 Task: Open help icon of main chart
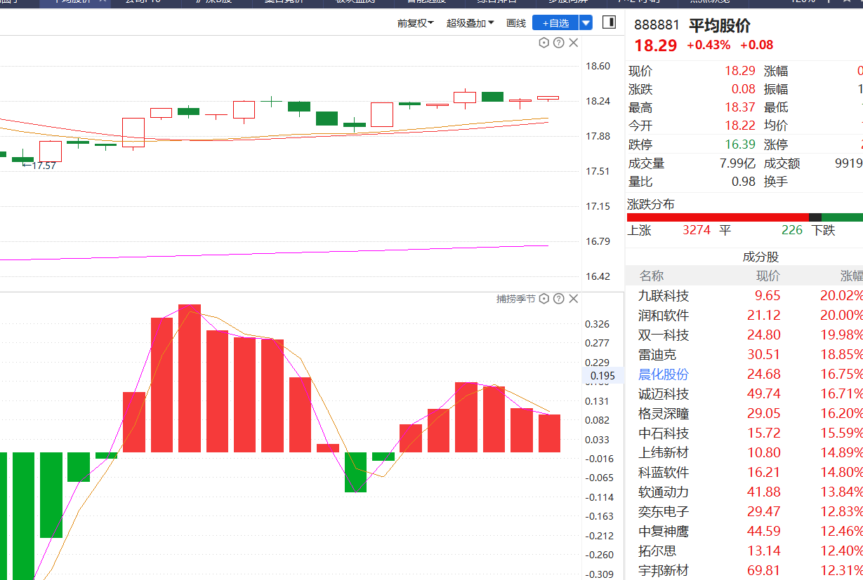pos(558,43)
